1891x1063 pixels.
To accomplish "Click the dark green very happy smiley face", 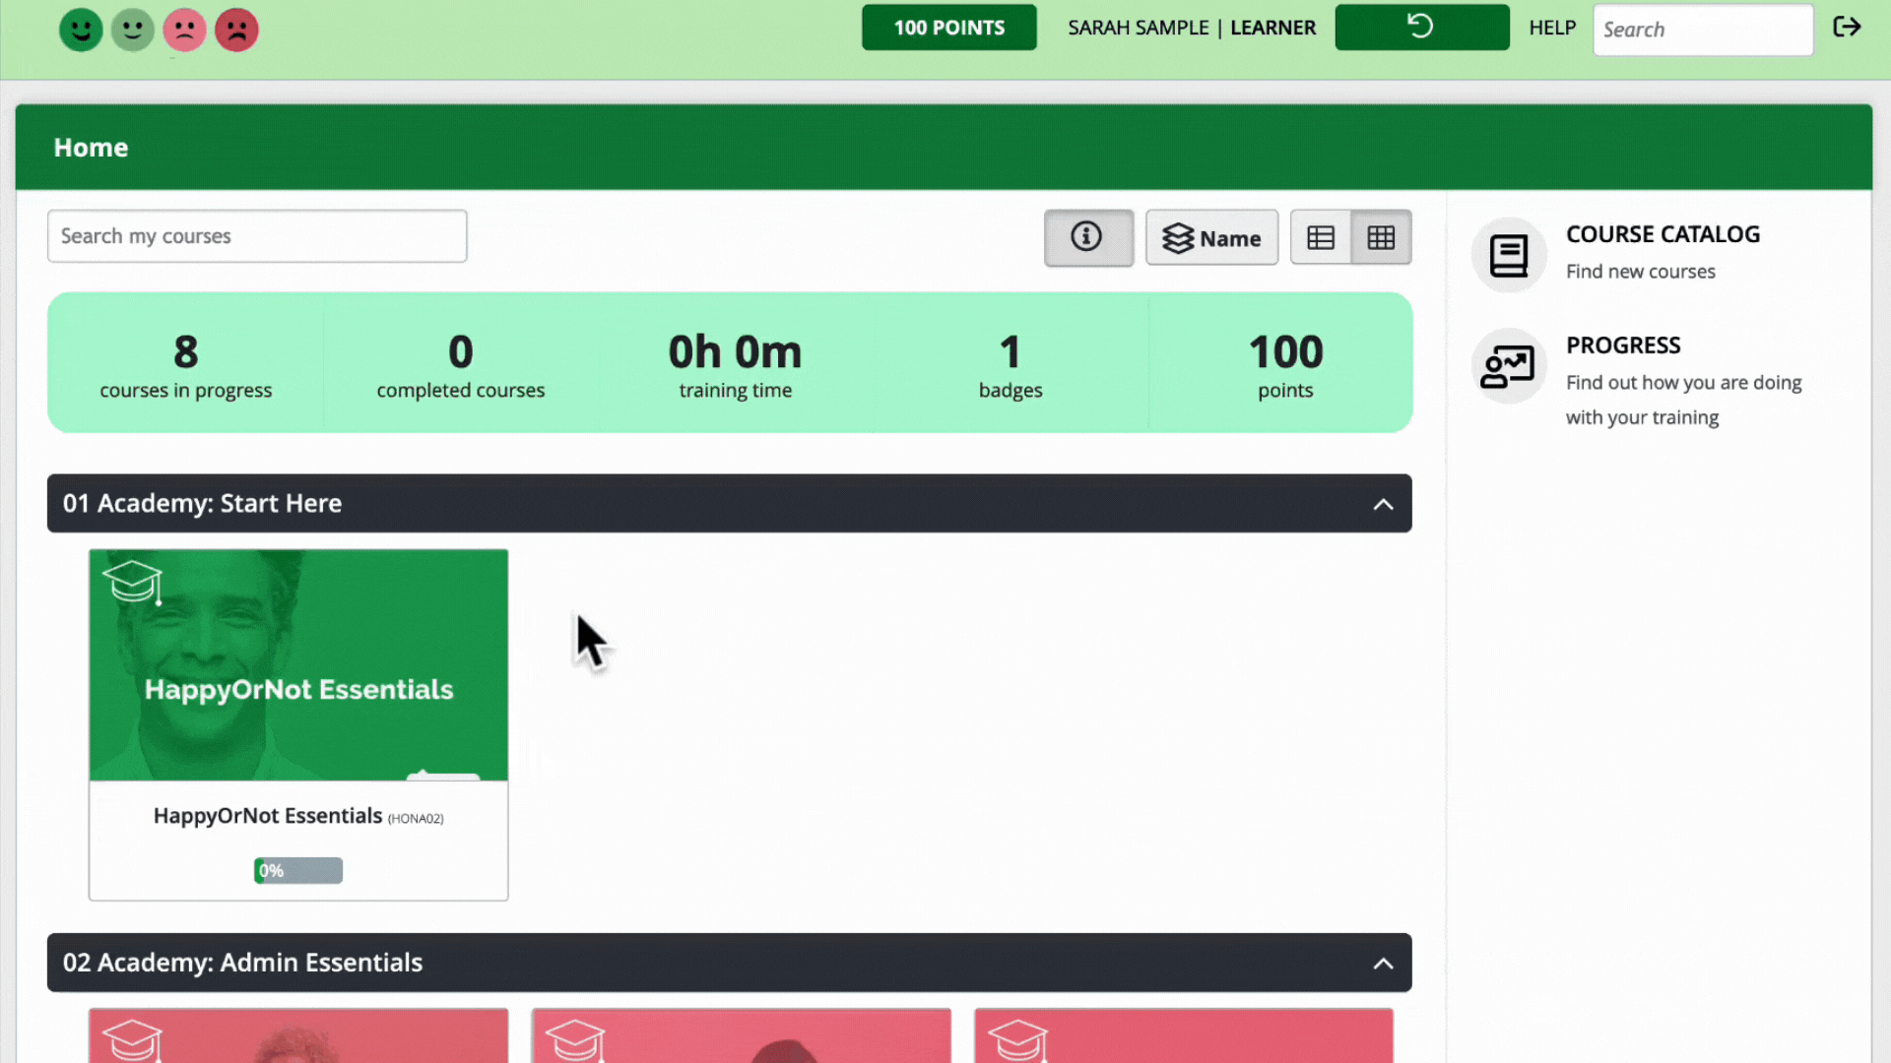I will [x=81, y=30].
